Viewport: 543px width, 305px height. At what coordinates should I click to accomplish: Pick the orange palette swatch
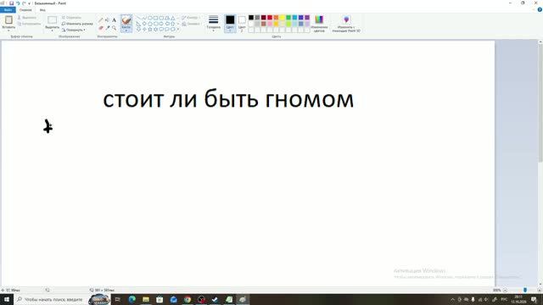[276, 17]
